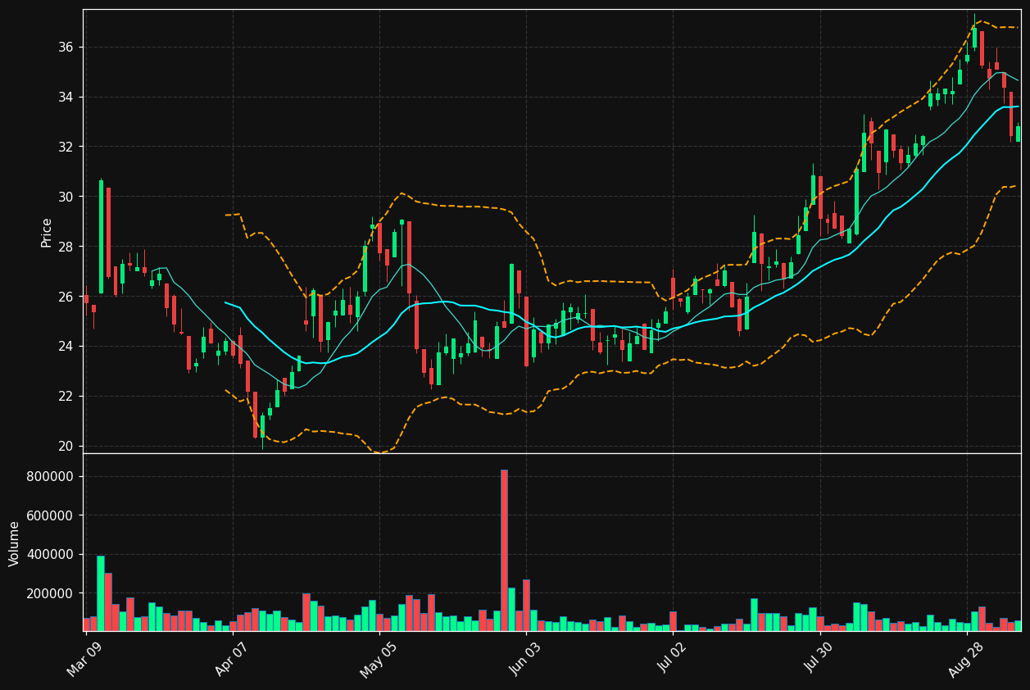This screenshot has height=690, width=1030.
Task: Click the 'Jul 02' date label
Action: tap(672, 658)
